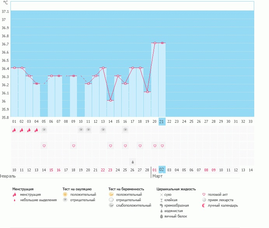269x228 pixels.
Task: Select highlighted cycle day 21 header
Action: [162, 121]
